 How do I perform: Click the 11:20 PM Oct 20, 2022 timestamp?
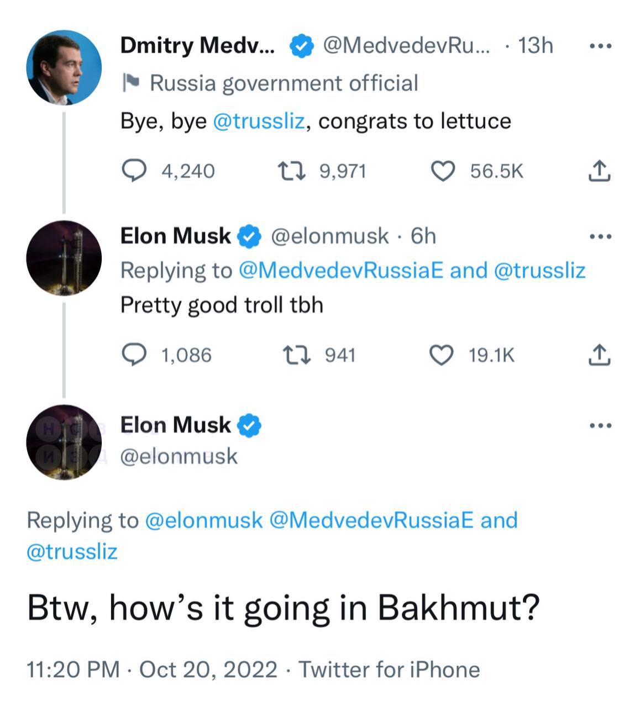(x=152, y=669)
